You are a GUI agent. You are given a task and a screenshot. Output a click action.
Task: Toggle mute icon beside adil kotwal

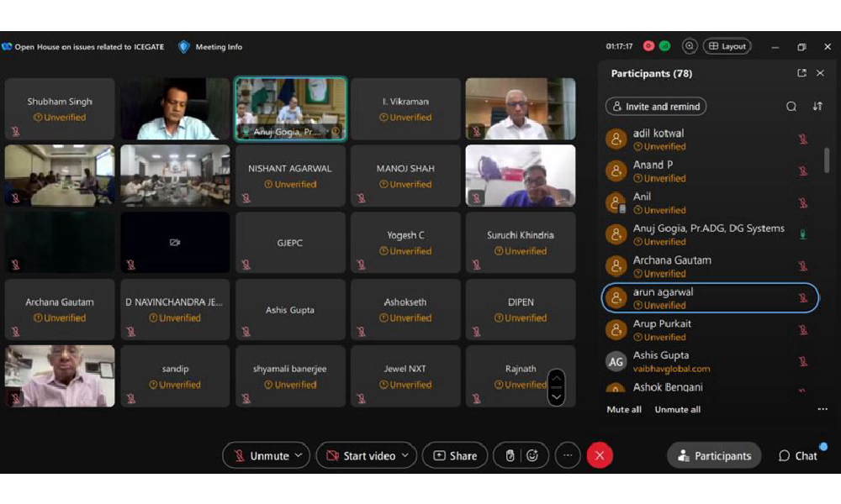803,139
